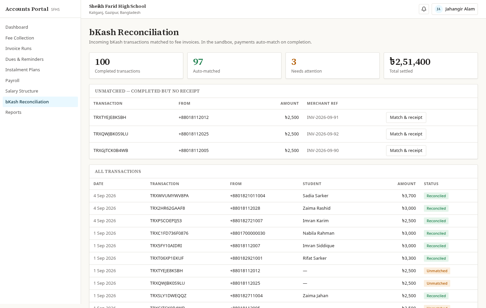Click amount ৳3,700 for Sadia Sarker

click(x=409, y=196)
